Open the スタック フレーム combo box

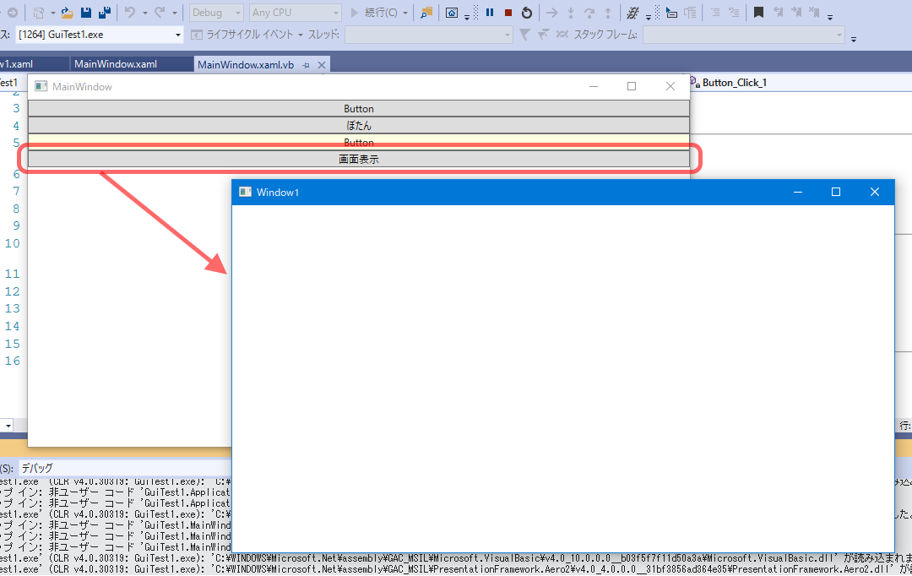click(744, 35)
